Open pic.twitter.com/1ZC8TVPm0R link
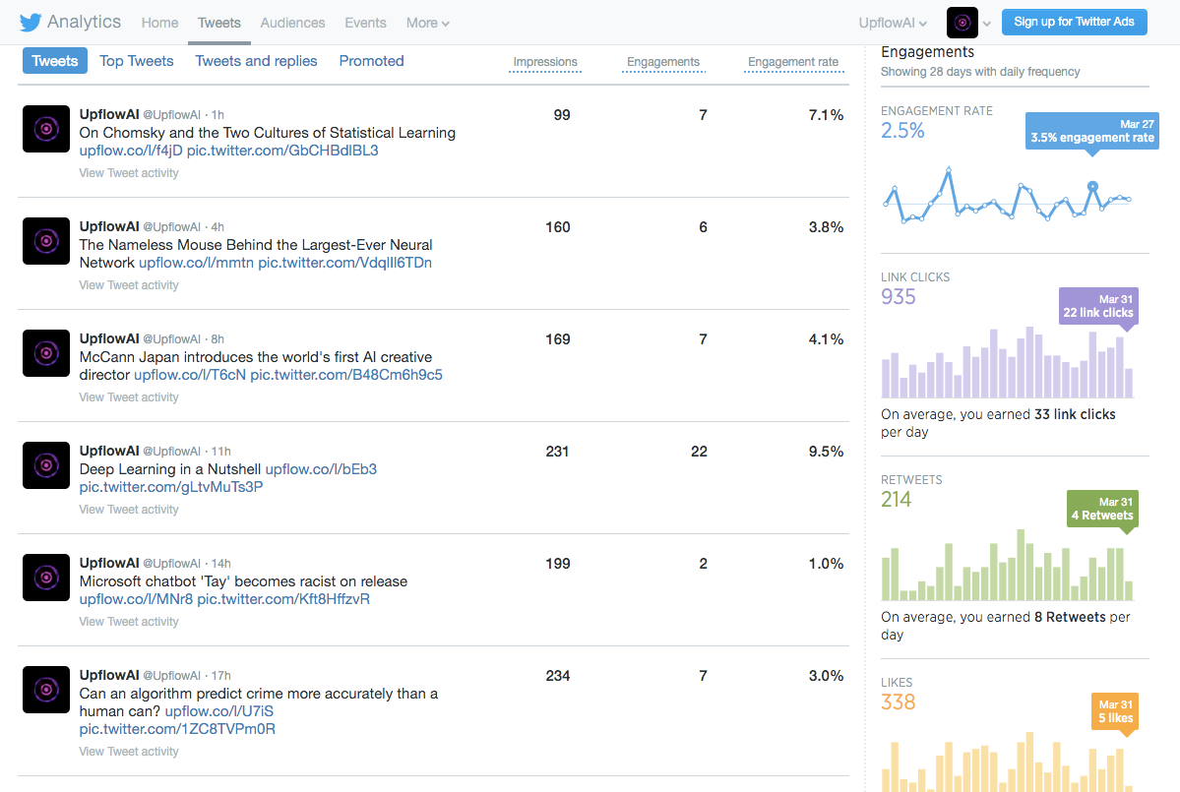1180x792 pixels. click(x=177, y=729)
